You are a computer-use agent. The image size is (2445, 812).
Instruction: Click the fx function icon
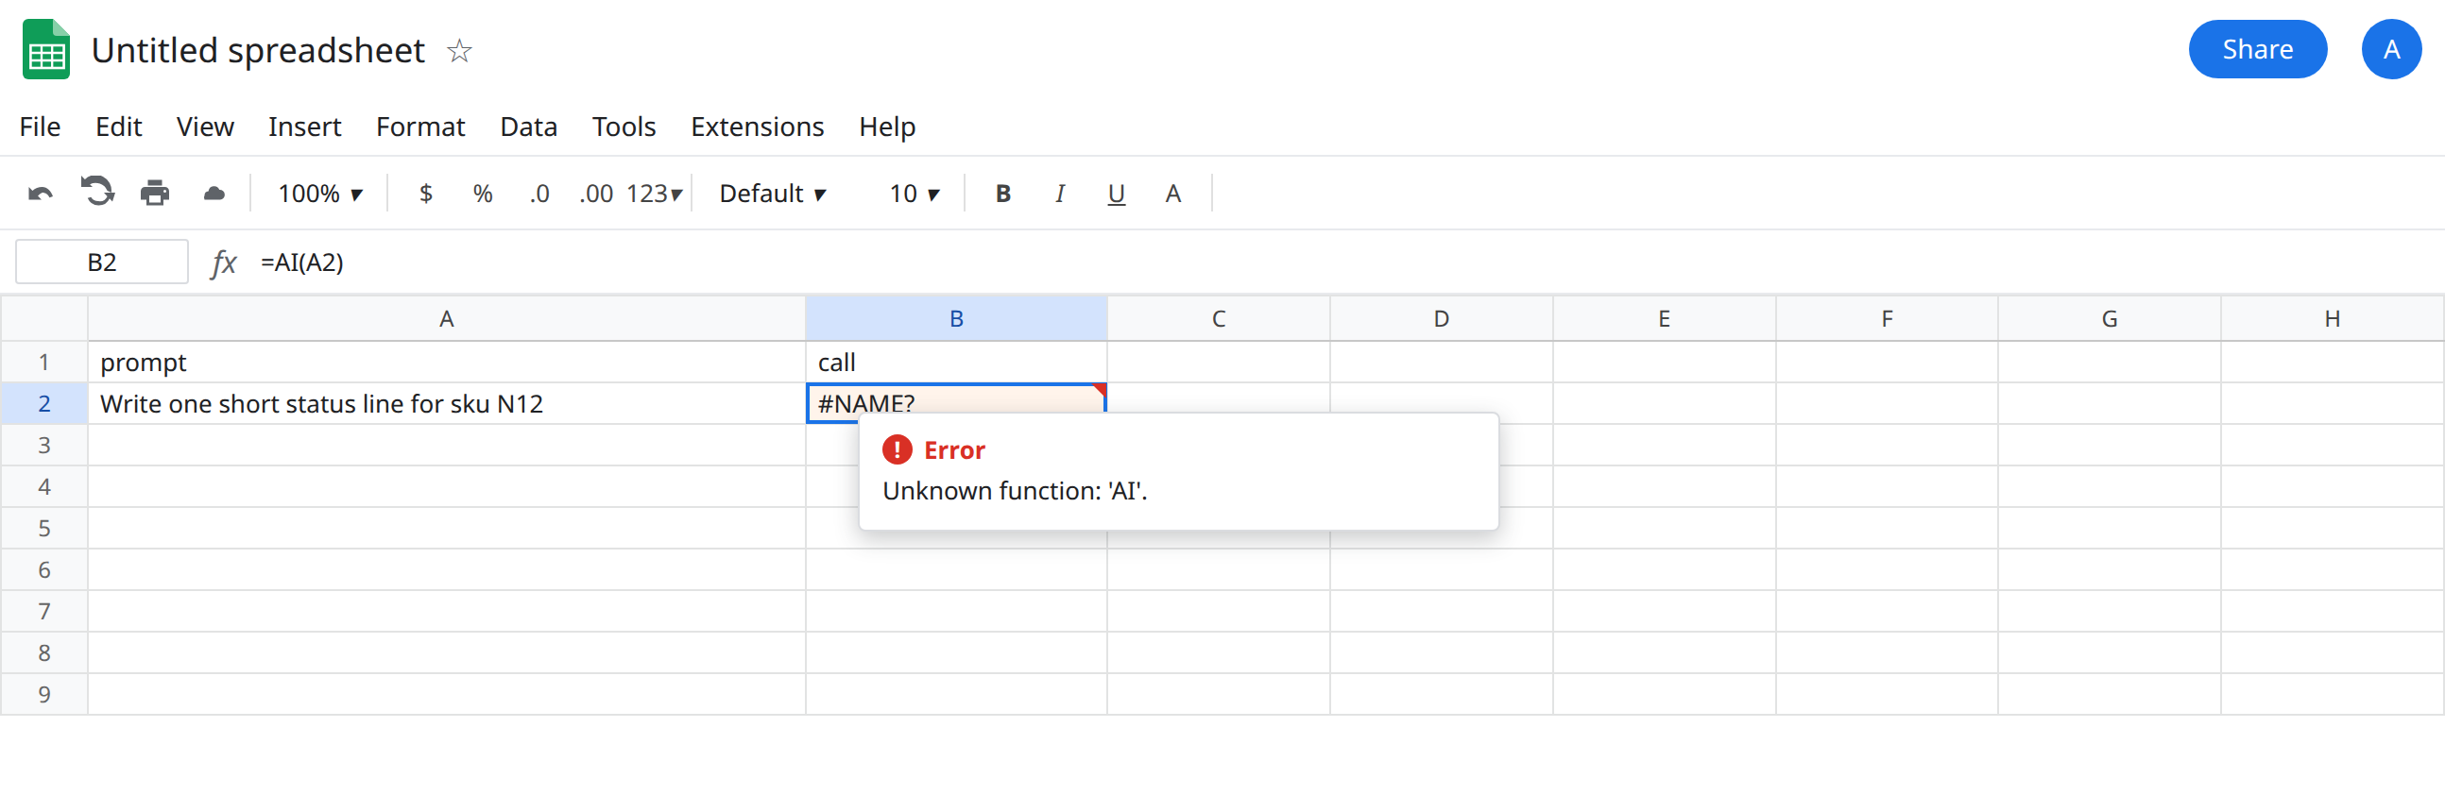[x=224, y=262]
